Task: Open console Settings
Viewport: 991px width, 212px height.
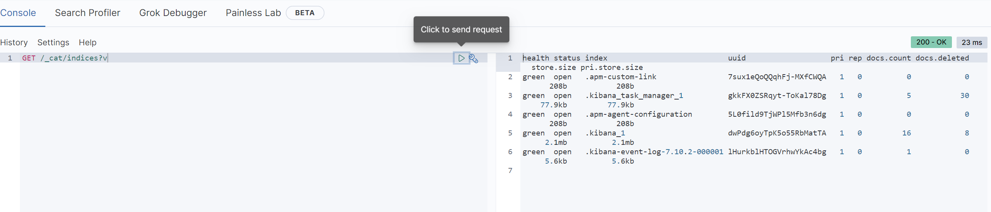Action: [x=53, y=42]
